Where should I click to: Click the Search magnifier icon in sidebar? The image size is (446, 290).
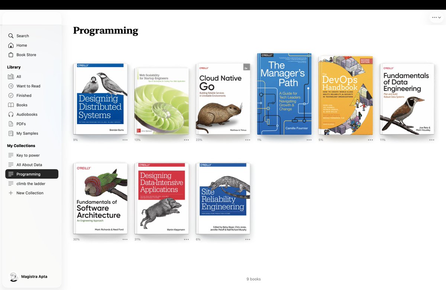(11, 36)
